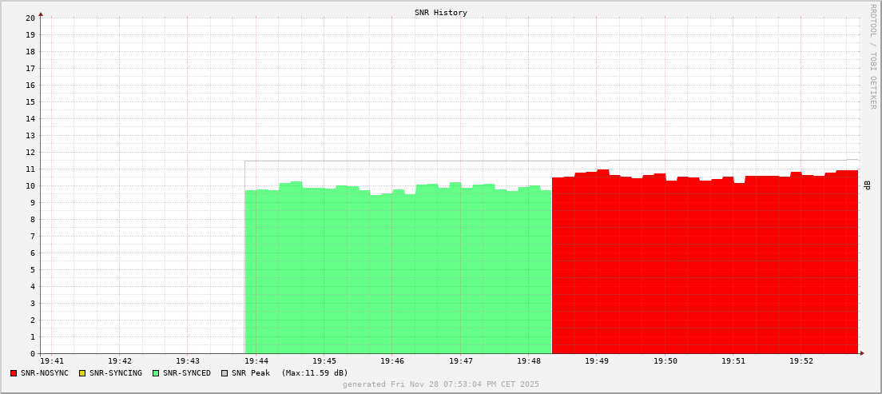882x394 pixels.
Task: Click the dB unit label on right side
Action: [x=867, y=185]
